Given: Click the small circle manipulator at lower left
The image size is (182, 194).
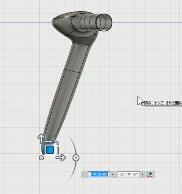Looking at the screenshot, I should 41,158.
